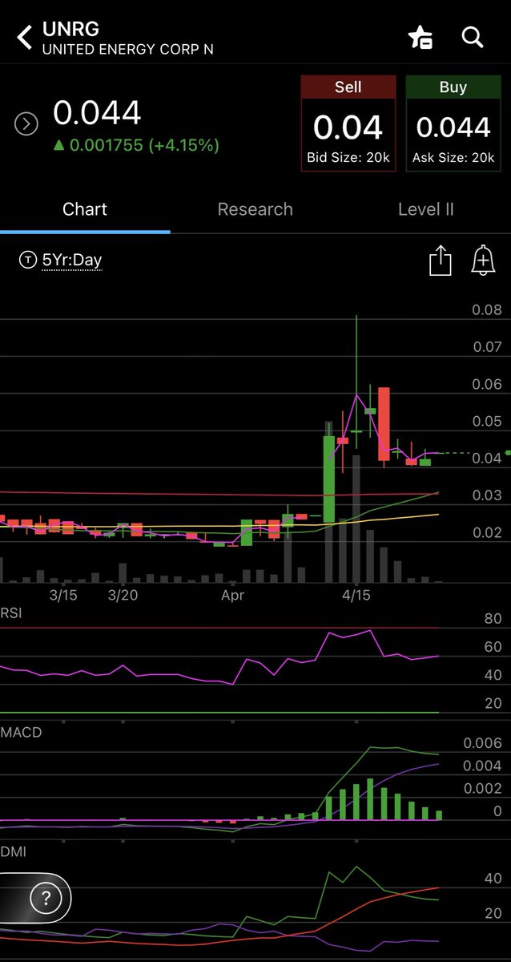The height and width of the screenshot is (962, 511).
Task: Tap the UNITED ENERGY CORP N name
Action: click(128, 50)
